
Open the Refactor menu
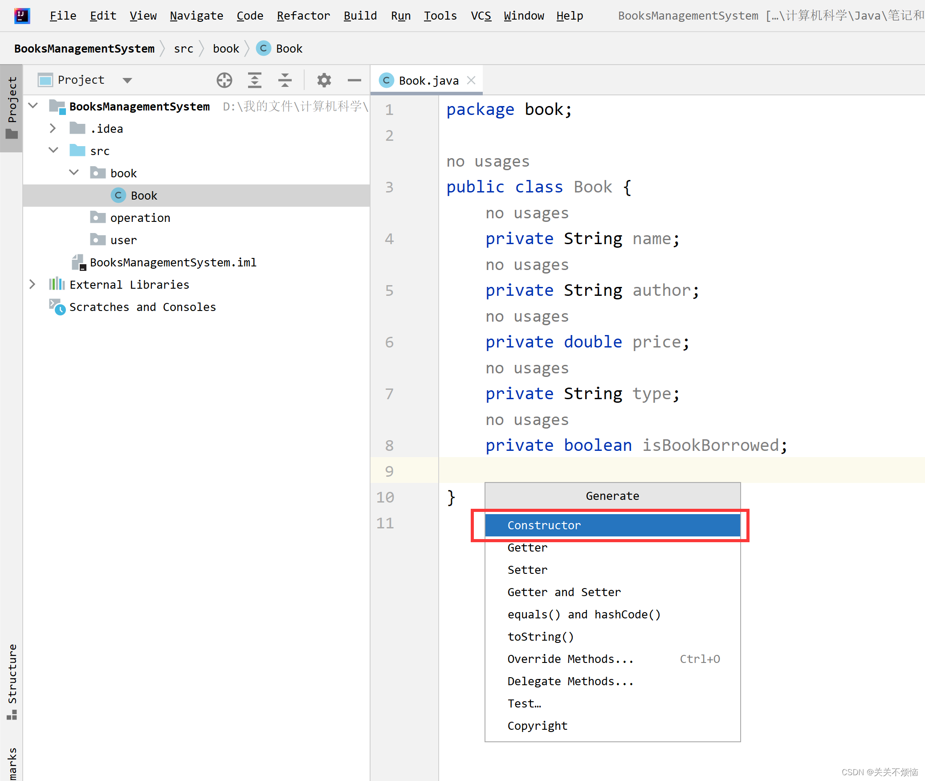(x=303, y=16)
